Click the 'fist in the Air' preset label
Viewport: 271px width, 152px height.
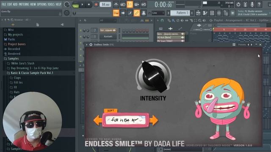126,120
